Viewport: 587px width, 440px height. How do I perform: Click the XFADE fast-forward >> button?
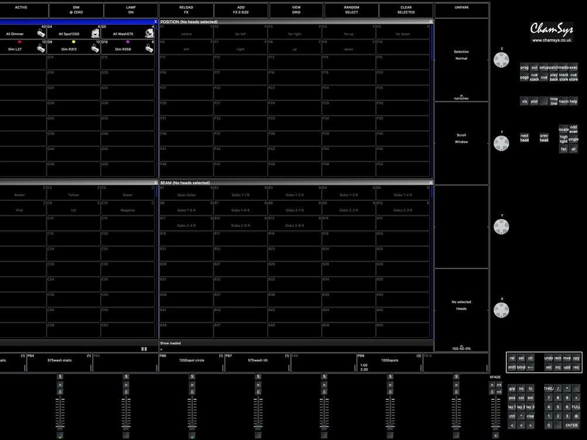coord(499,384)
